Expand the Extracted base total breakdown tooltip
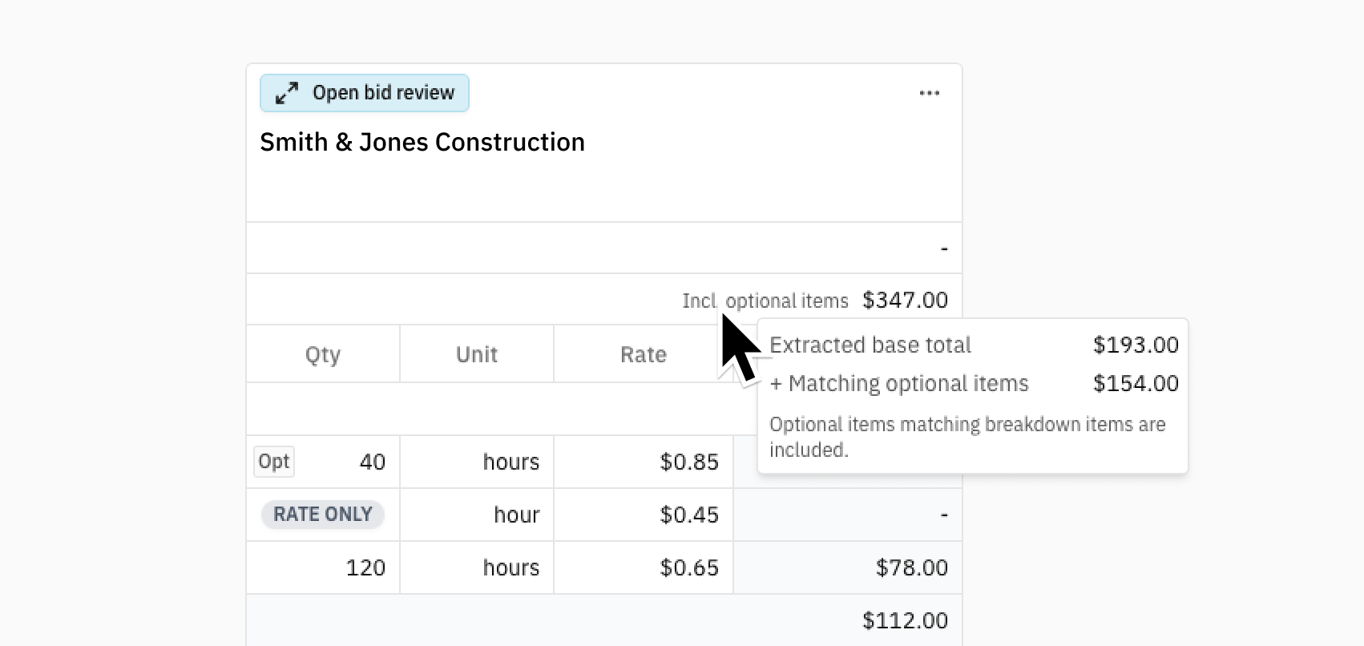Image resolution: width=1364 pixels, height=646 pixels. point(870,345)
